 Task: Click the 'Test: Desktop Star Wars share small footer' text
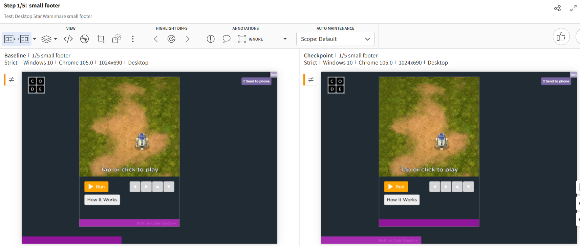[x=48, y=16]
